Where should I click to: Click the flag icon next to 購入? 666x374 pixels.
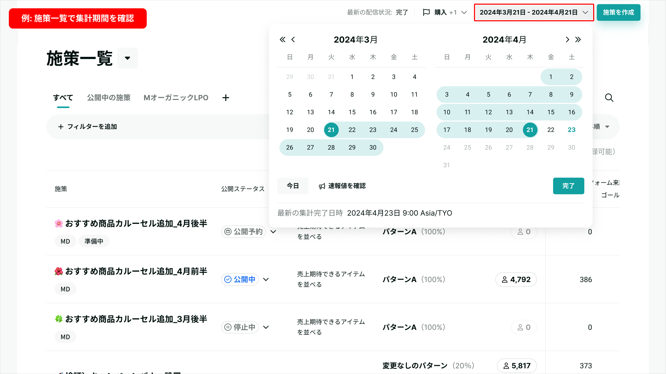point(426,12)
